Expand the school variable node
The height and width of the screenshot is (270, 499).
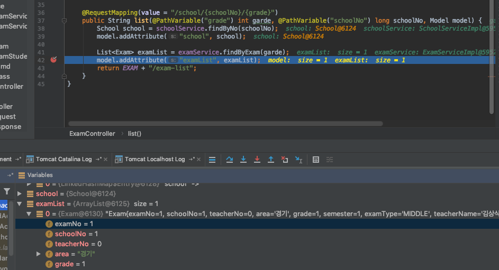coord(20,193)
